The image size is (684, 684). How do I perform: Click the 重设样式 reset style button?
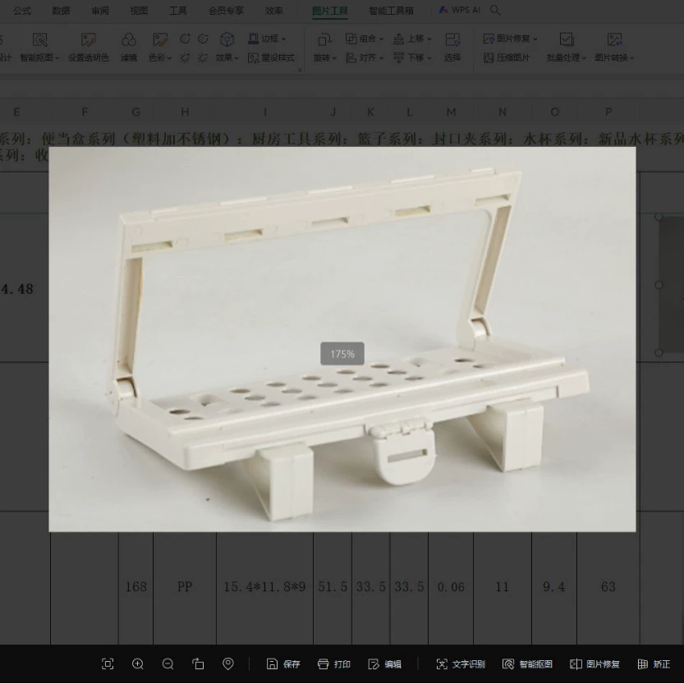[271, 57]
